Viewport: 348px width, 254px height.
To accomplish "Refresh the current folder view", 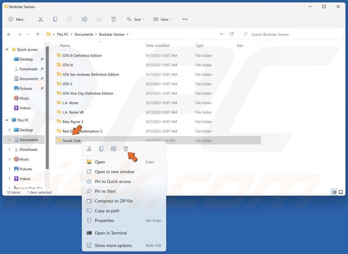I will click(x=232, y=34).
